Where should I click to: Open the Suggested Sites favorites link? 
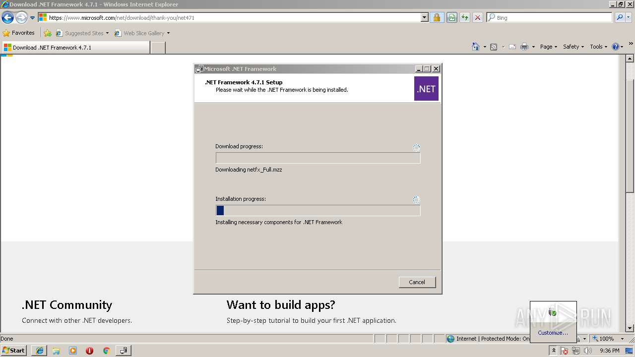pos(82,33)
